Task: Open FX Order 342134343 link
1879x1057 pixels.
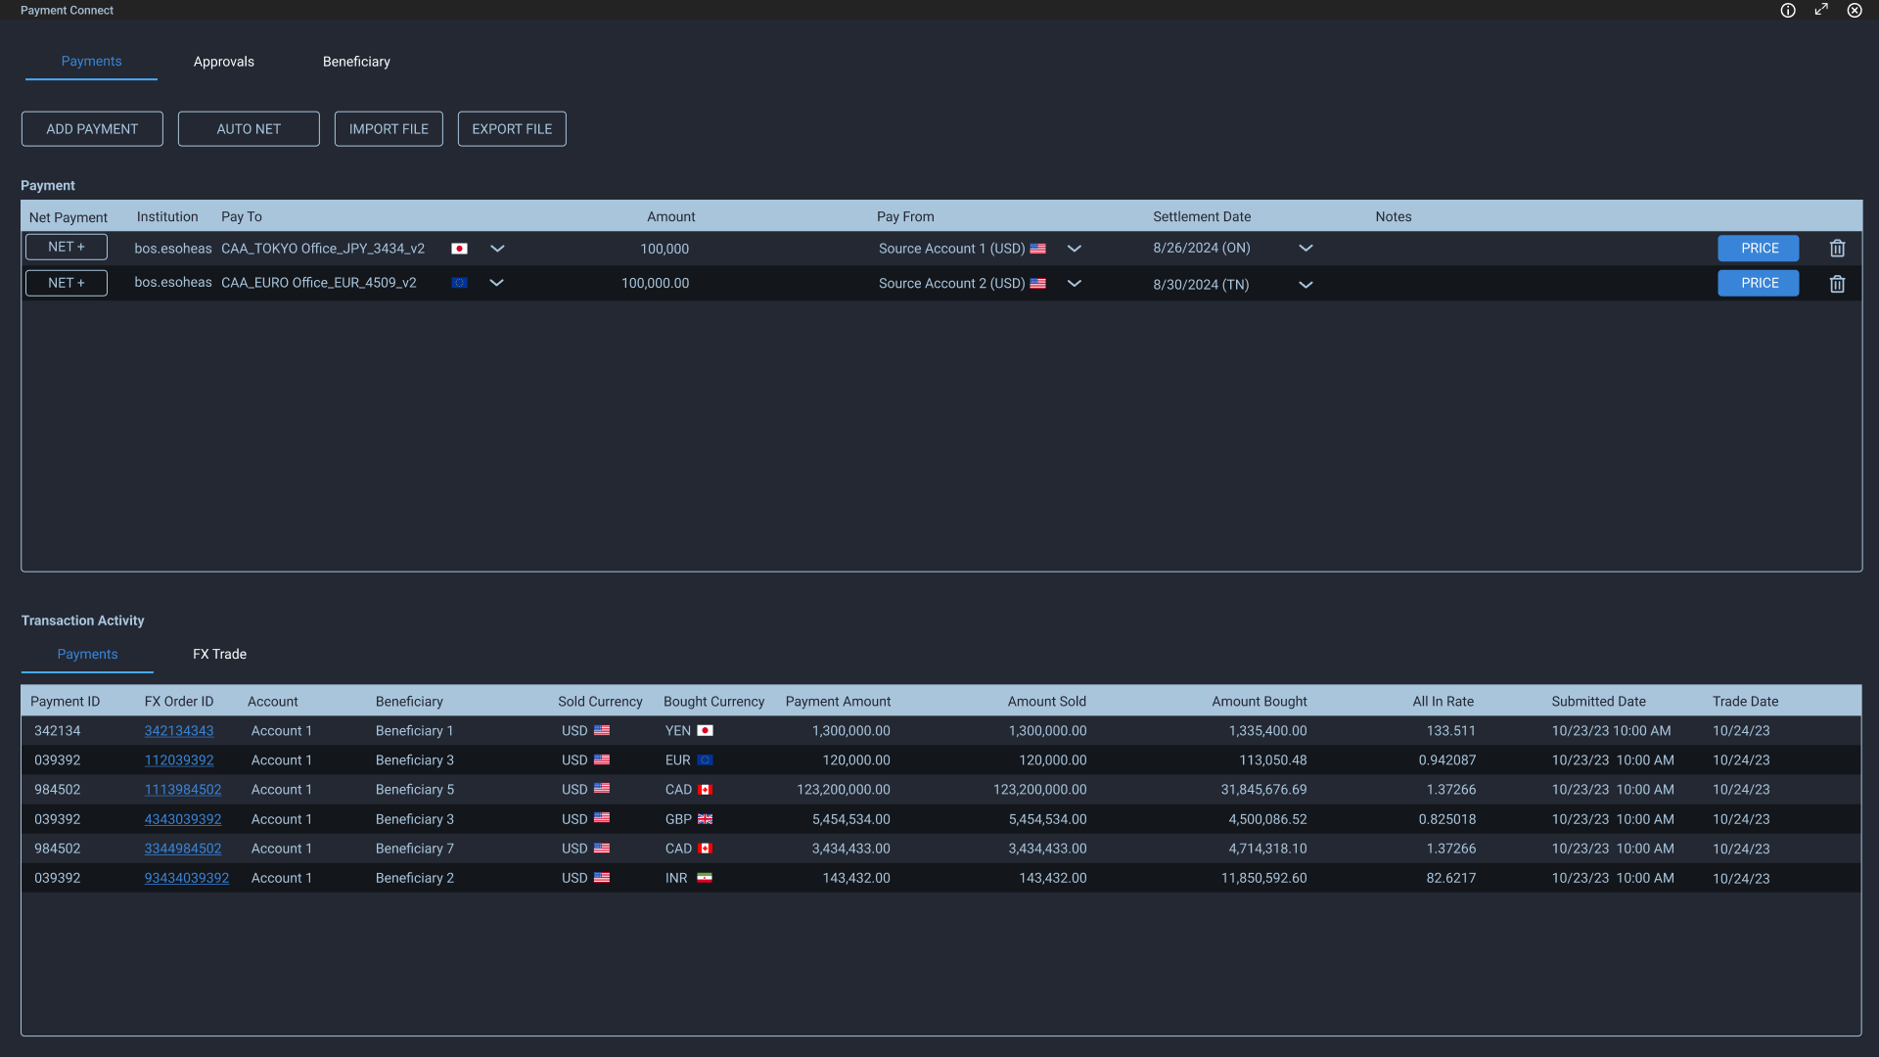Action: pos(179,730)
